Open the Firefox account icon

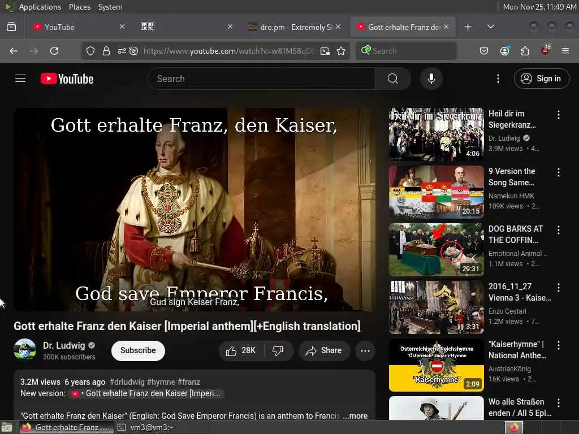[504, 51]
